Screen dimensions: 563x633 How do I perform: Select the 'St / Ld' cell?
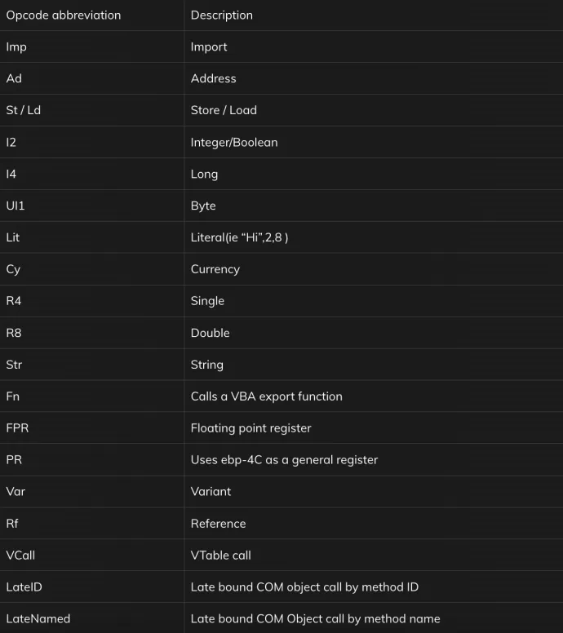91,110
